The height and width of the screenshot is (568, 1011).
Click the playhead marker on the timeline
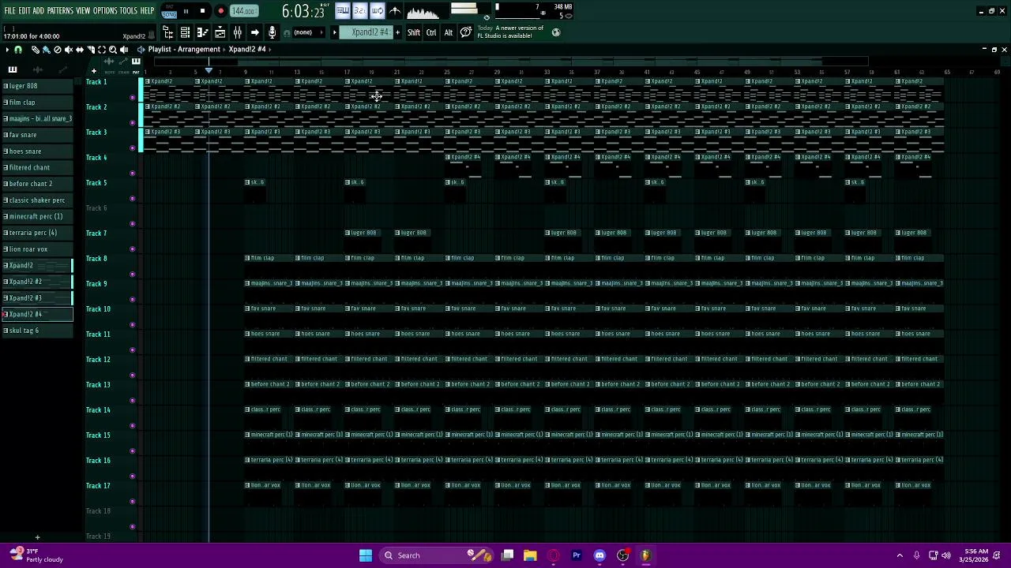pyautogui.click(x=209, y=71)
